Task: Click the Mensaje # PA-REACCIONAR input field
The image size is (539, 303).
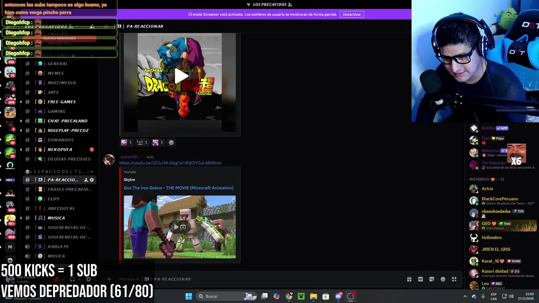Action: 253,279
